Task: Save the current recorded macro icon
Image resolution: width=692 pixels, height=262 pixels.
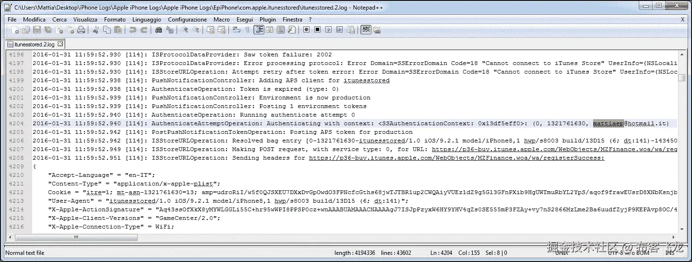Action: coord(351,30)
